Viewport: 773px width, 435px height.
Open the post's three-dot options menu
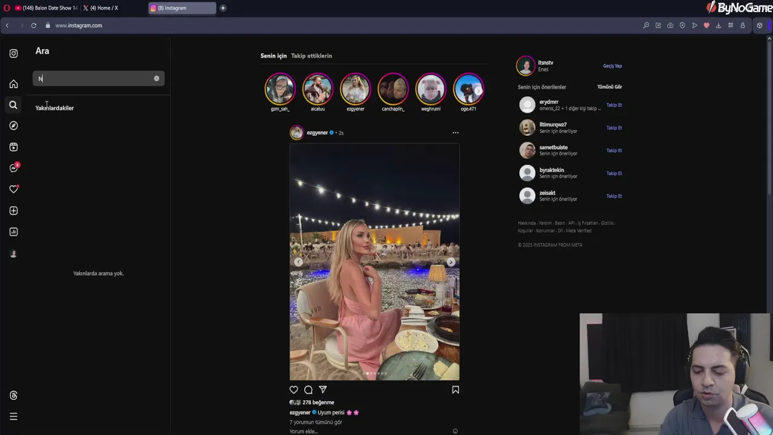click(455, 132)
